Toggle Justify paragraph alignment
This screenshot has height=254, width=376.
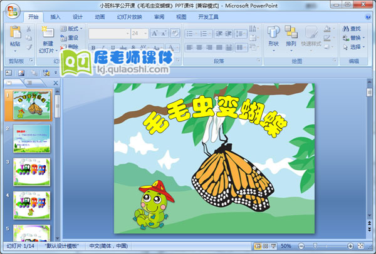[219, 48]
